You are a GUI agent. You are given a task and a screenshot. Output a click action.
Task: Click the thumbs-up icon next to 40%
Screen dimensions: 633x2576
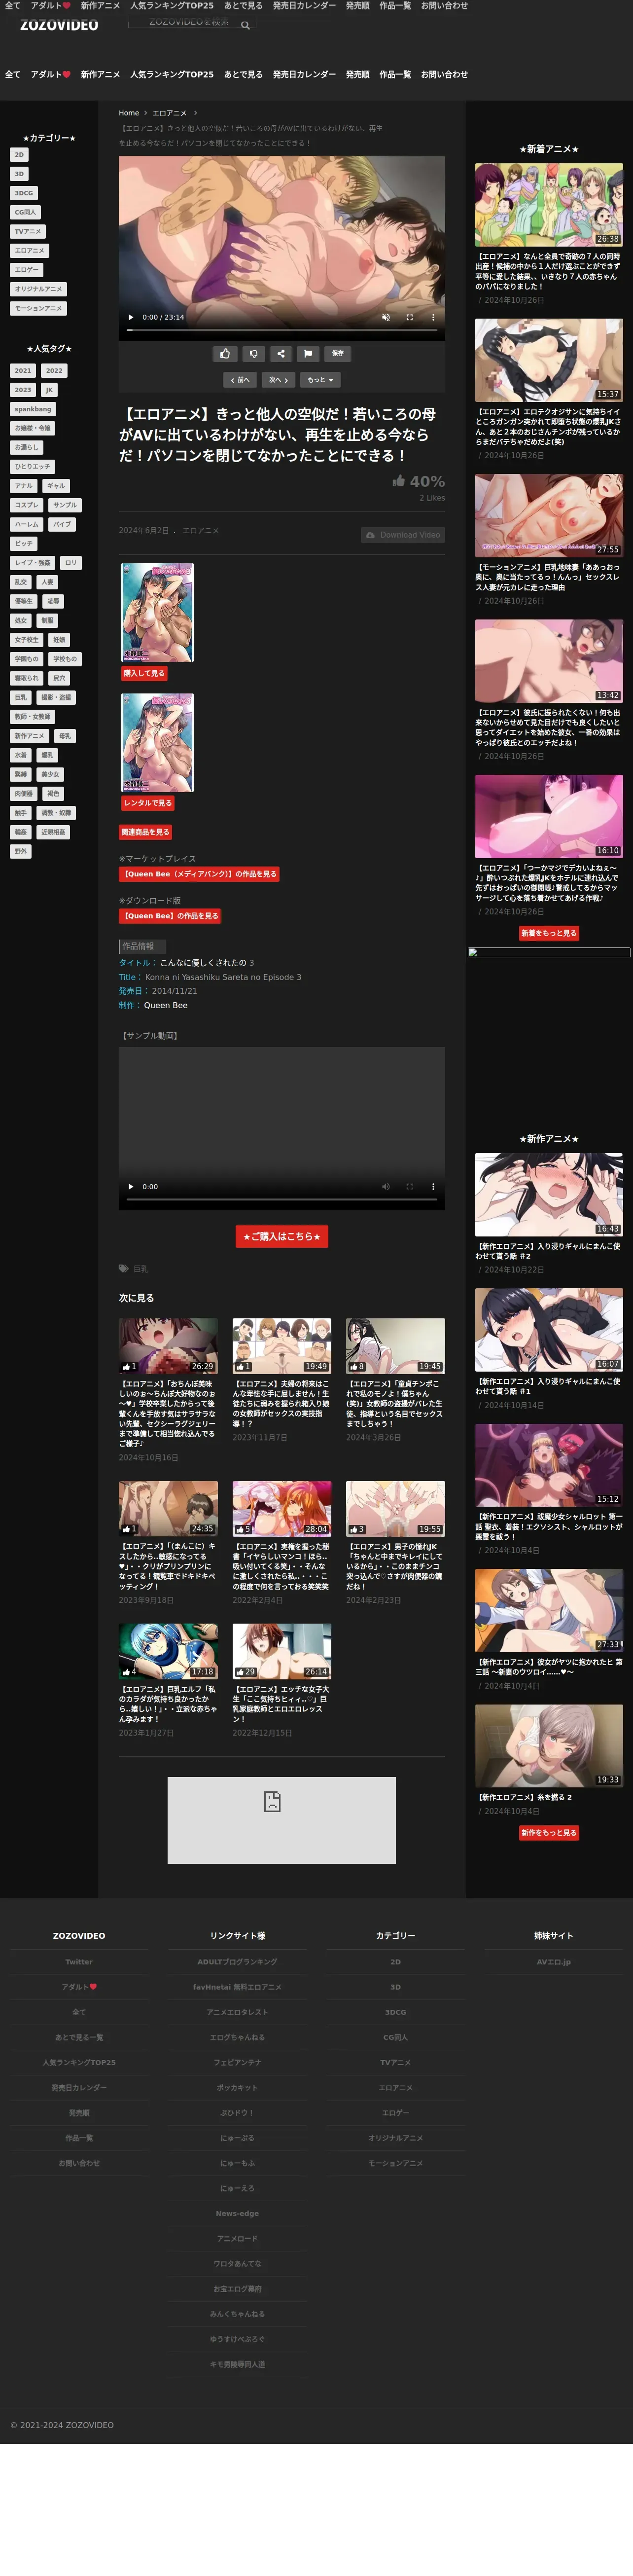pos(398,481)
